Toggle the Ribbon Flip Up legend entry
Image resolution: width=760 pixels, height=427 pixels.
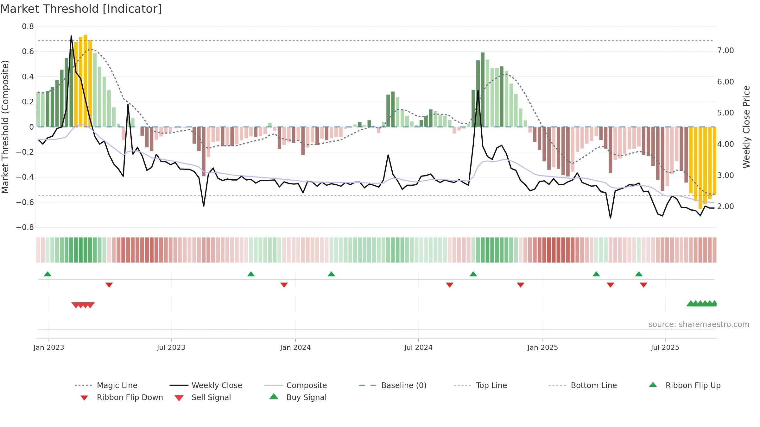[685, 385]
